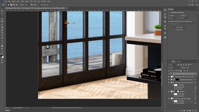The image size is (199, 112).
Task: Hide the layer with black-and-white mask thumbnail
Action: coord(169,91)
